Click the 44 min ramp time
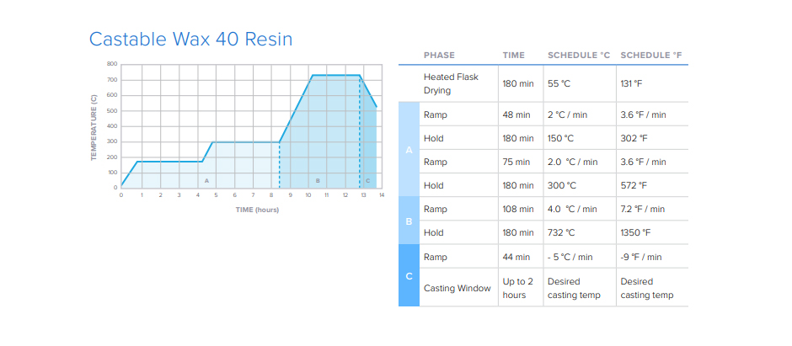This screenshot has height=346, width=792. tap(516, 258)
